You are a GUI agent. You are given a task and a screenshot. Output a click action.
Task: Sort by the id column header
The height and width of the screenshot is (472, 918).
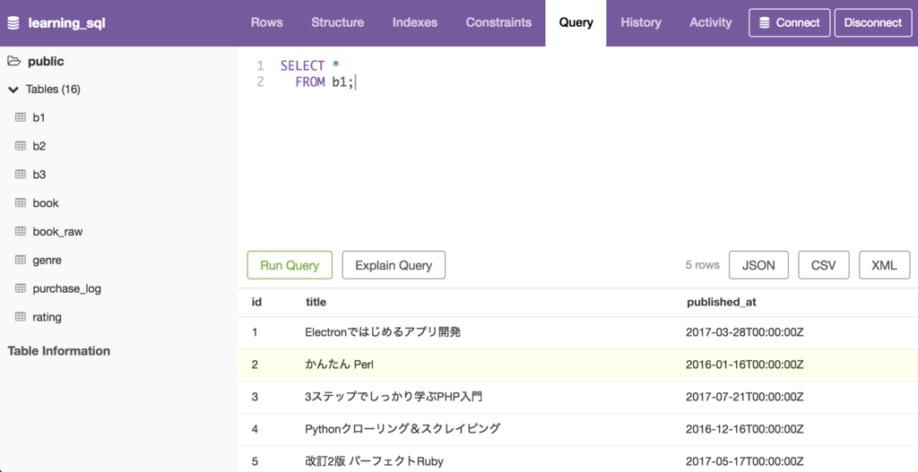tap(256, 302)
